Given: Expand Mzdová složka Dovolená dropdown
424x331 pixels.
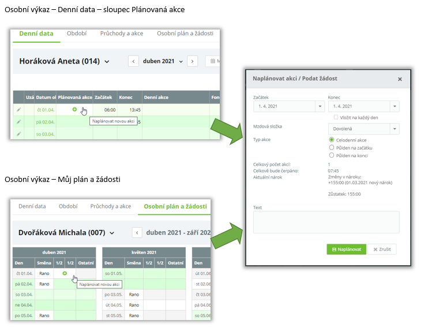Looking at the screenshot, I should pyautogui.click(x=394, y=129).
